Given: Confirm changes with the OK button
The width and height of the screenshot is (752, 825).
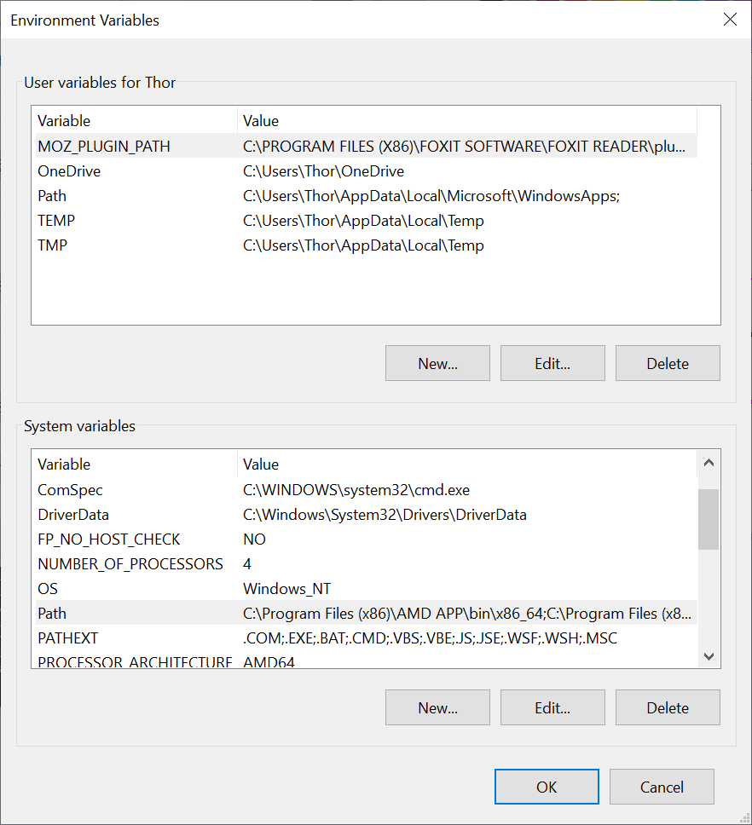Looking at the screenshot, I should [547, 787].
